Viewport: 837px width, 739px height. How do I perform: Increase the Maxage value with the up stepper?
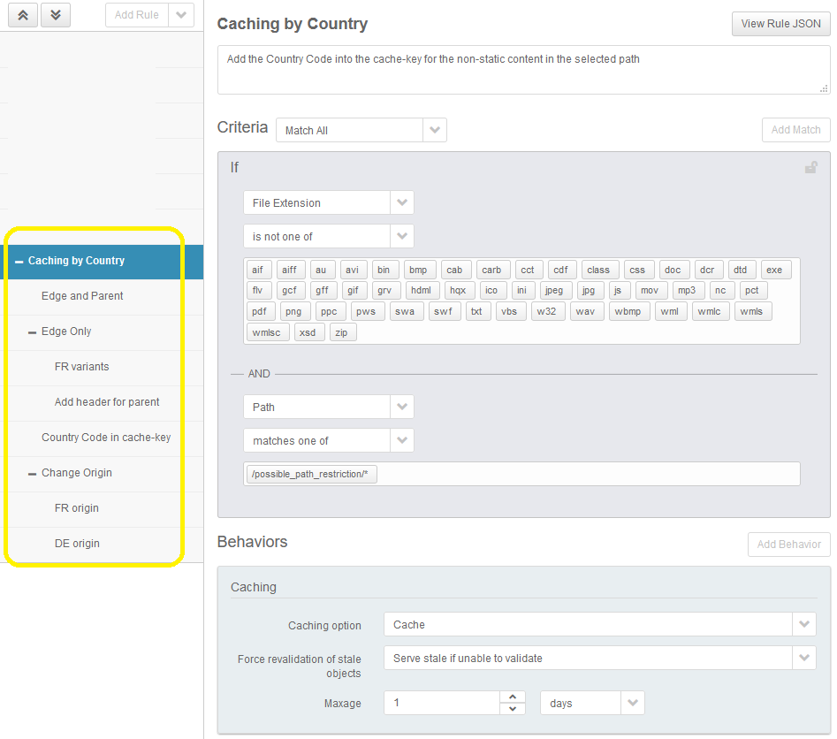click(513, 697)
